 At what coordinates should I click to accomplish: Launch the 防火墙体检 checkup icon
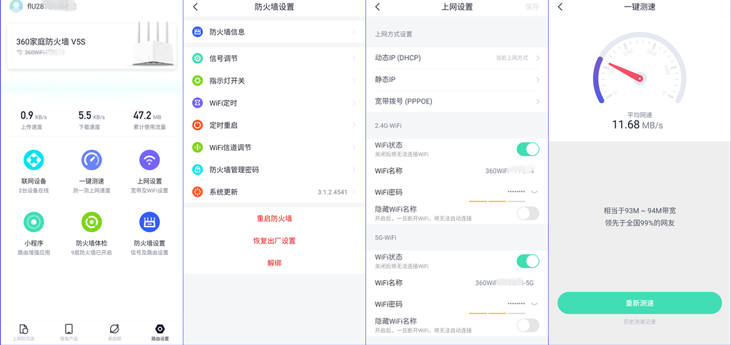[x=92, y=222]
